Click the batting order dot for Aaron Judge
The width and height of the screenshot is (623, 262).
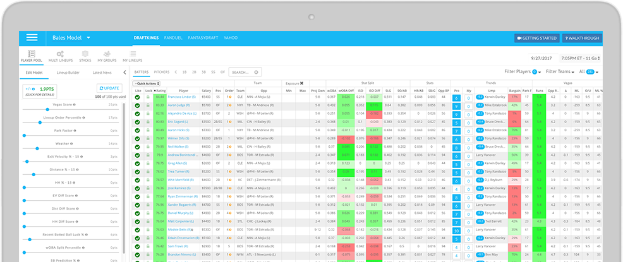(230, 105)
